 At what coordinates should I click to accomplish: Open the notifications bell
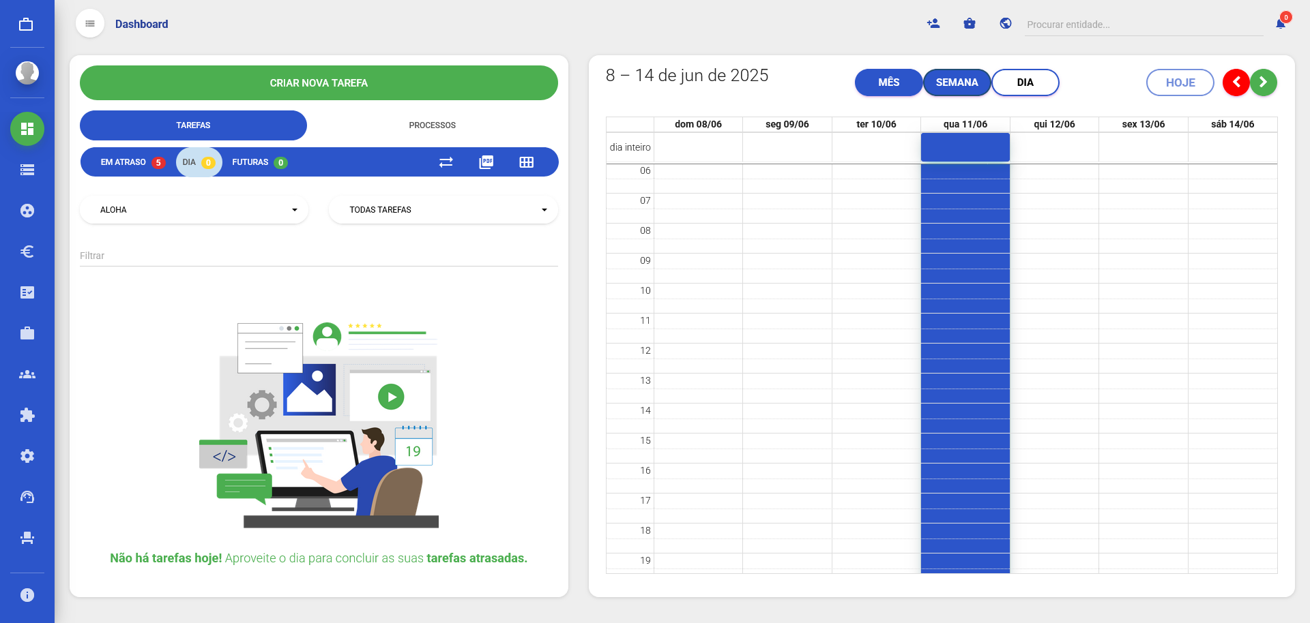click(1281, 24)
